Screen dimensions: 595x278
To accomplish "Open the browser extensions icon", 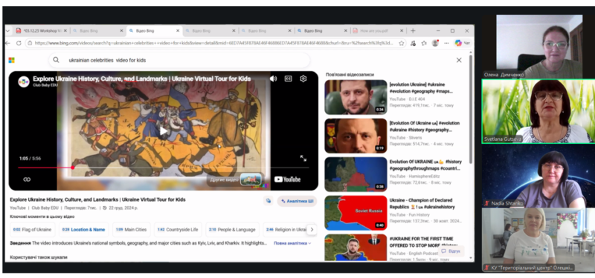I will tap(413, 43).
